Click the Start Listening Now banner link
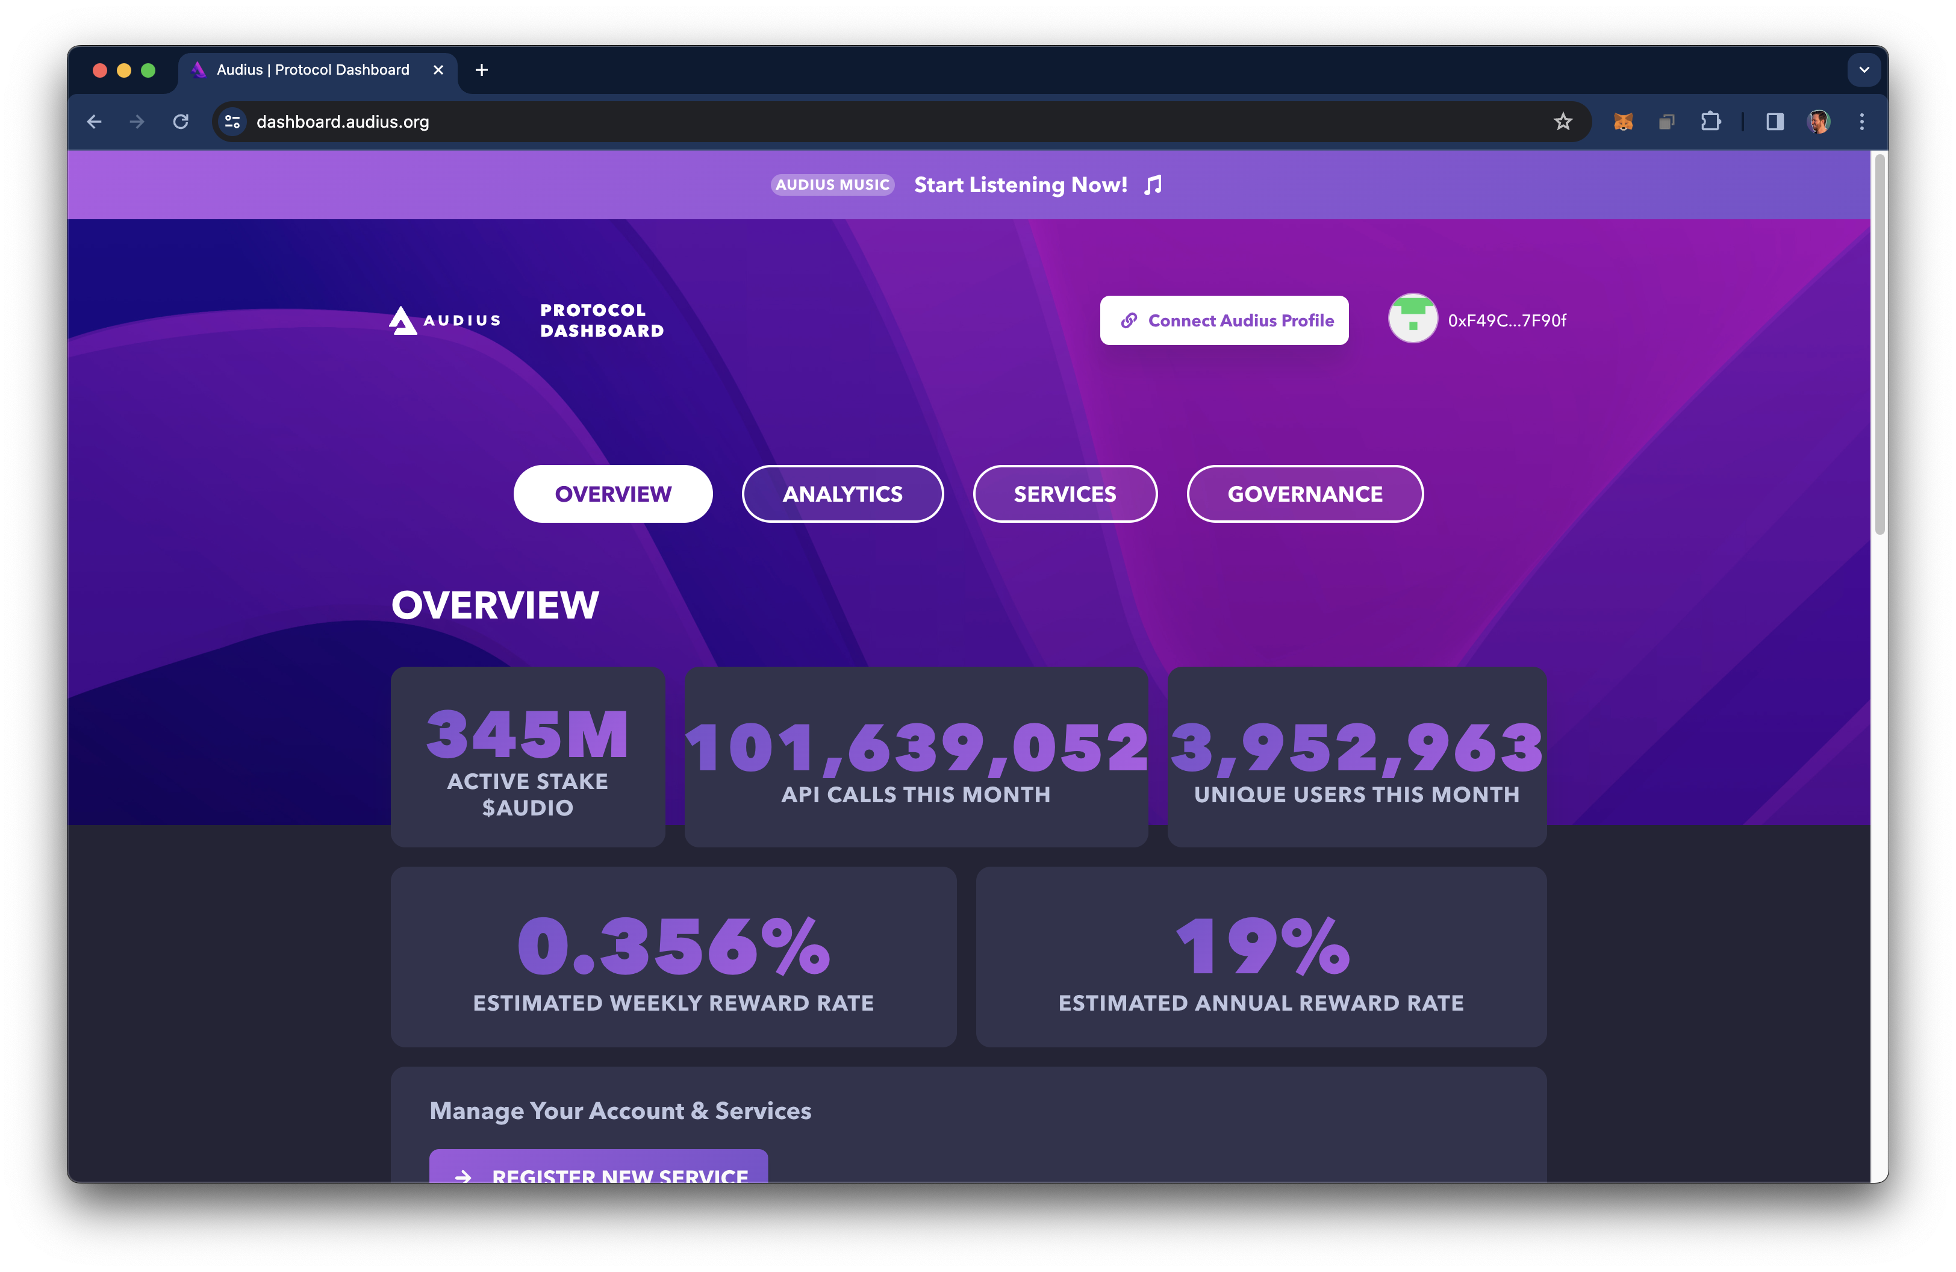 pos(1020,185)
